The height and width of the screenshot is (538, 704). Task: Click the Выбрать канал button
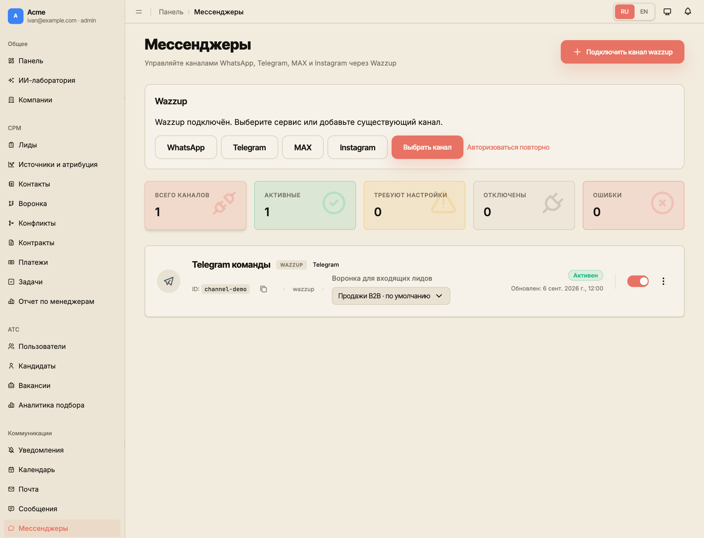pos(427,147)
